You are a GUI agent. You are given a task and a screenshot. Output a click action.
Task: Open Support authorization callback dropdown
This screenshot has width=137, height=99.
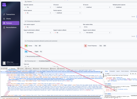coord(38,33)
